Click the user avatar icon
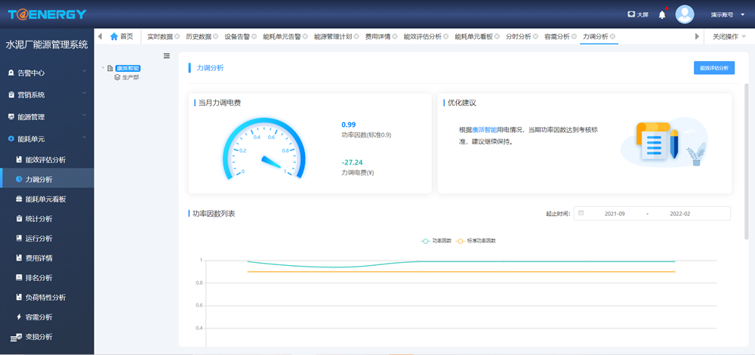 pos(684,14)
